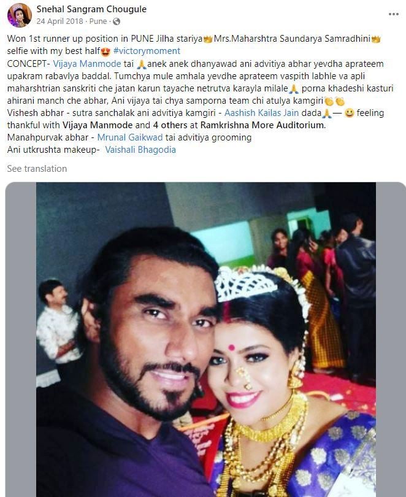Expand the '4 others' tagged people list

(x=170, y=125)
